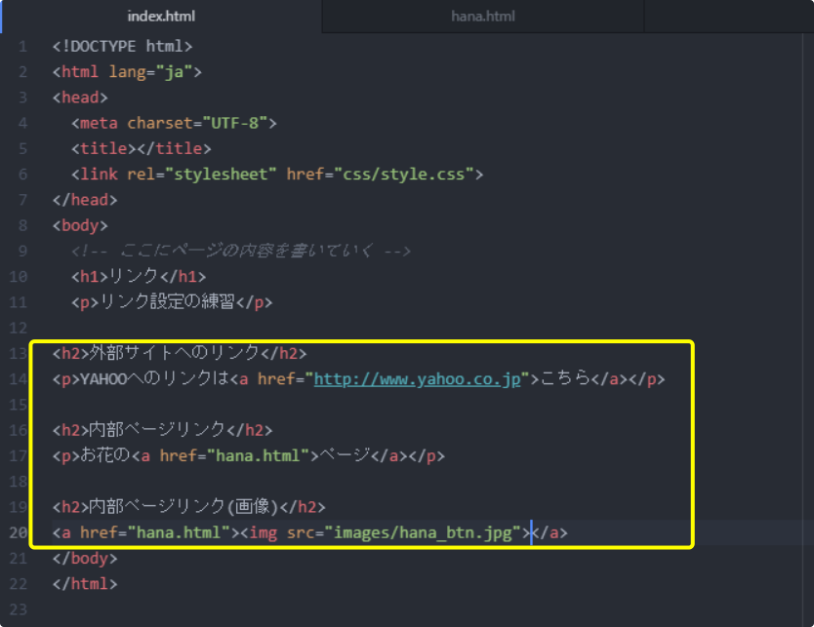Place cursor on rel="stylesheet" attribute
This screenshot has width=814, height=627.
click(x=201, y=175)
